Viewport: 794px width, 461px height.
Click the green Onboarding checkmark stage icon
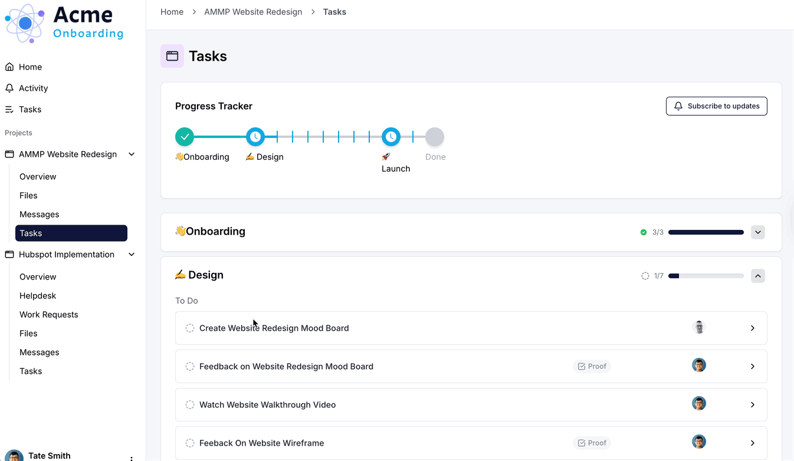pyautogui.click(x=185, y=137)
